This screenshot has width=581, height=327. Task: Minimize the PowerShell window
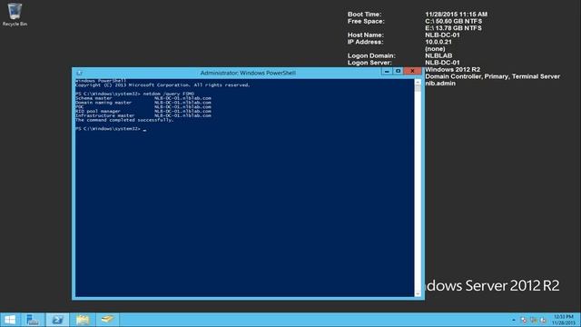[x=387, y=71]
